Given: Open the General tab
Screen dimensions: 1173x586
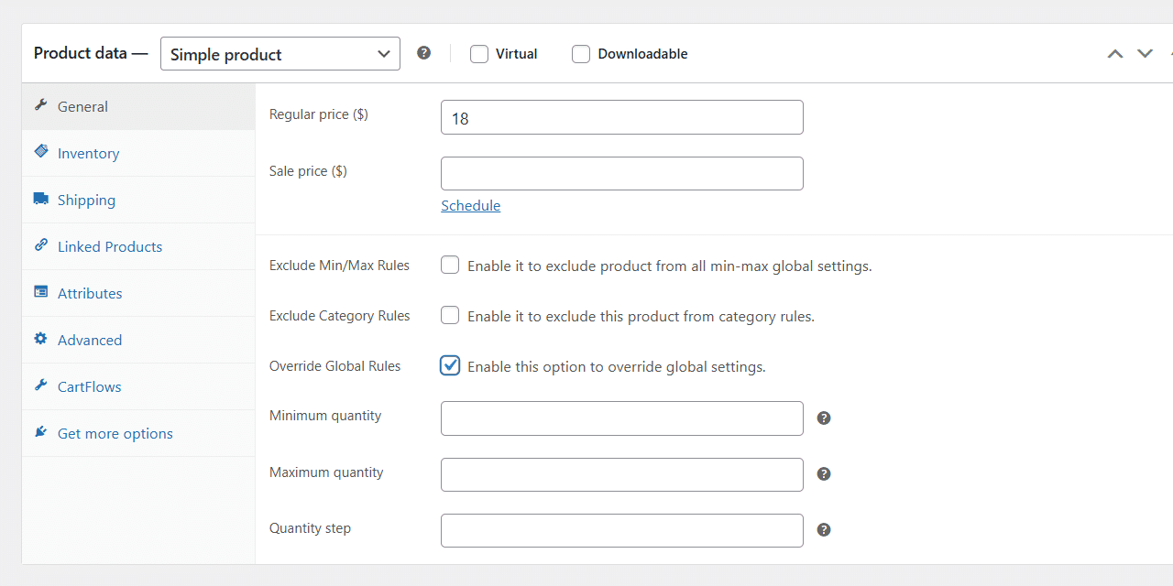Looking at the screenshot, I should pos(138,106).
